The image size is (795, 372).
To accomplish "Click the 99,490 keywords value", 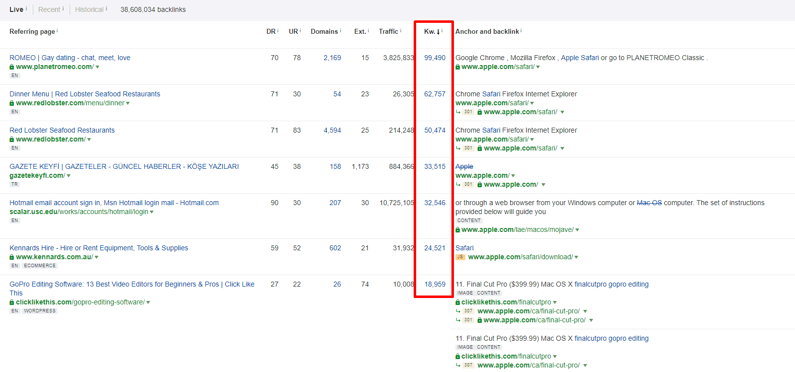I will pyautogui.click(x=435, y=58).
